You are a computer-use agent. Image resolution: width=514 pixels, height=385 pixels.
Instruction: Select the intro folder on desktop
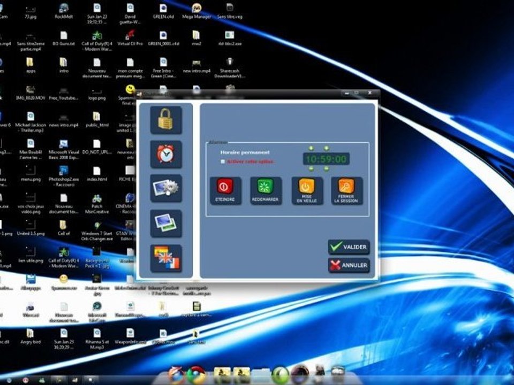64,65
